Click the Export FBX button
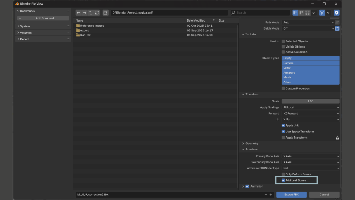The height and width of the screenshot is (200, 355). point(291,194)
